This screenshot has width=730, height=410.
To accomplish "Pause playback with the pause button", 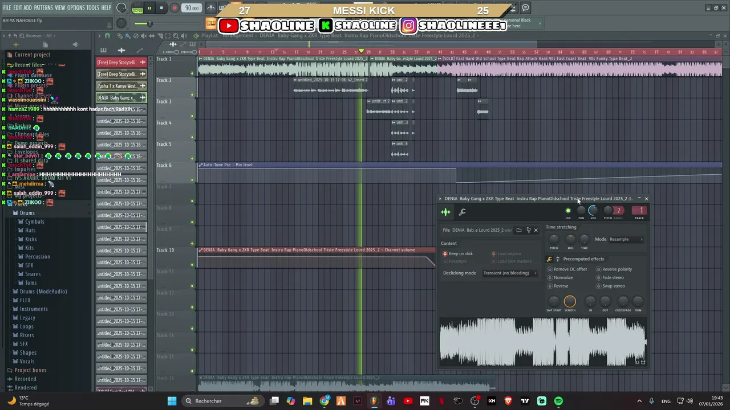I will (x=149, y=8).
